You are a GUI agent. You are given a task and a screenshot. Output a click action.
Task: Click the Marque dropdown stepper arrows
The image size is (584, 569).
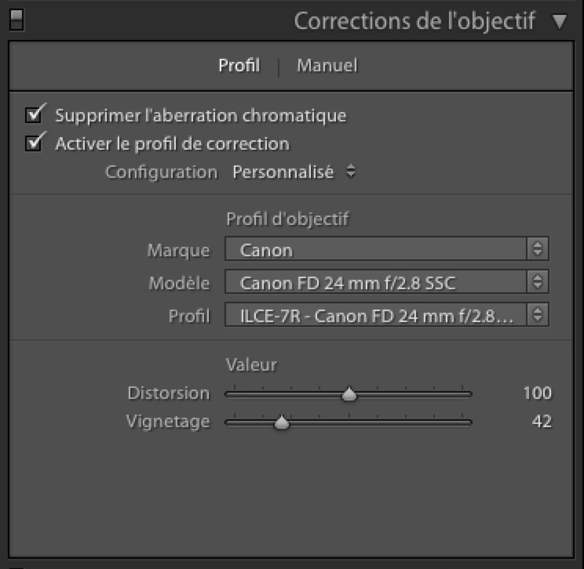(537, 249)
